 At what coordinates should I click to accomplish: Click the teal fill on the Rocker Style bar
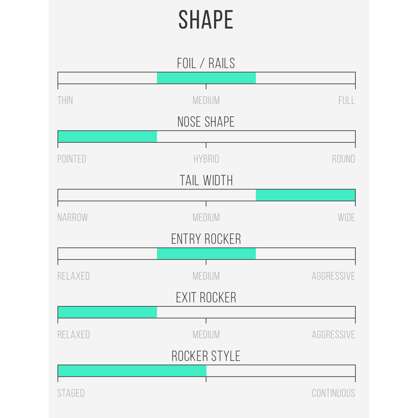132,370
